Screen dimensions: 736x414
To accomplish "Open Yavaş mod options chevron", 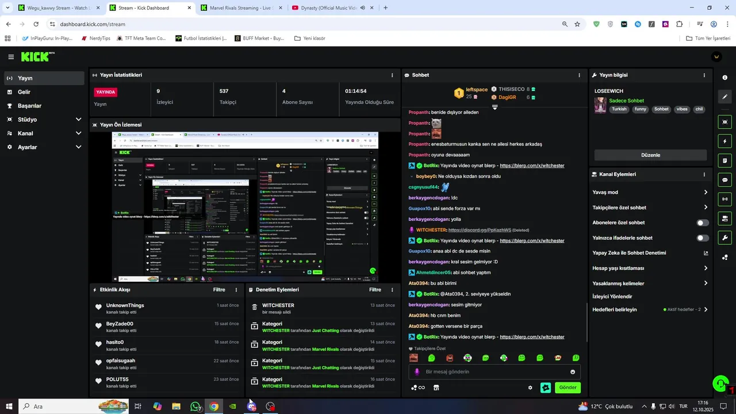I will coord(706,193).
